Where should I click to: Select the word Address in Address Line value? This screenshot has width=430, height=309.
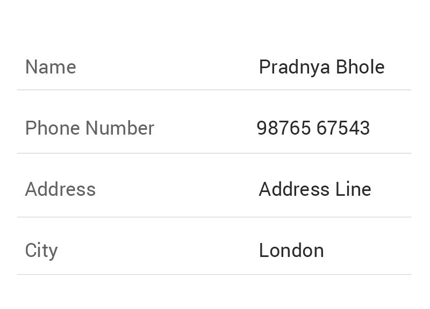point(294,189)
